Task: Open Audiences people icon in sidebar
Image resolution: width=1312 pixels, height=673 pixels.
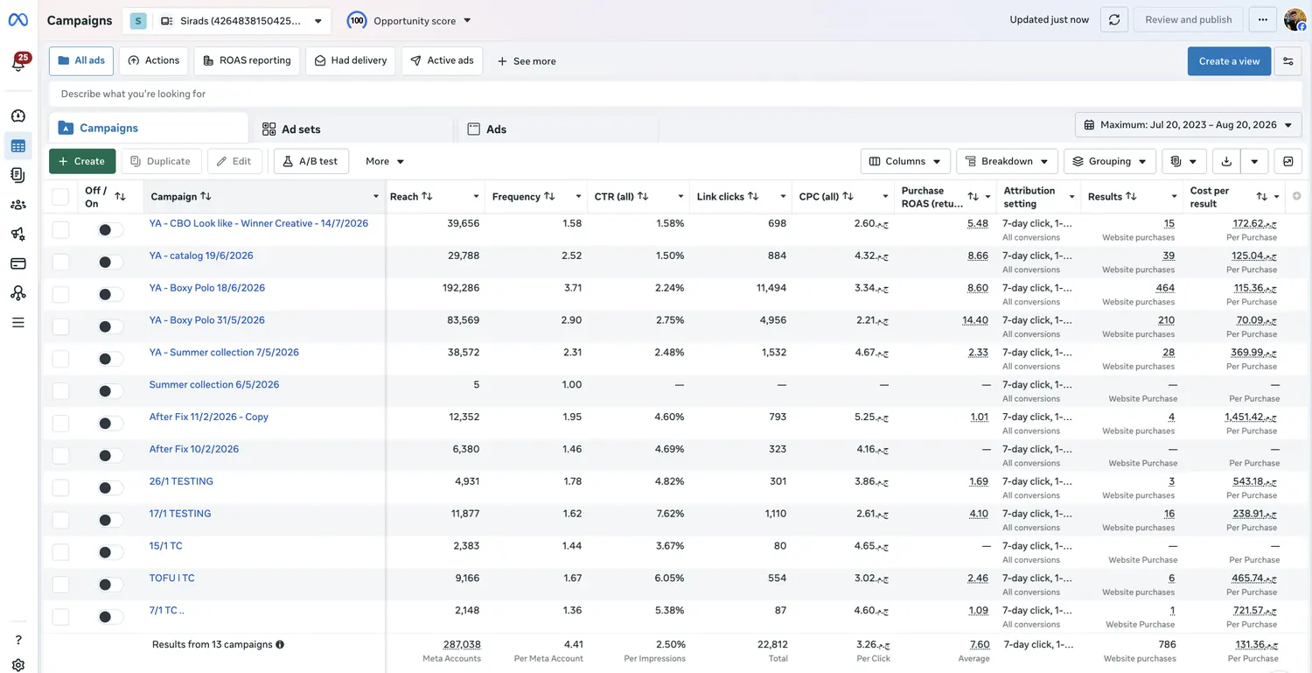Action: point(18,205)
